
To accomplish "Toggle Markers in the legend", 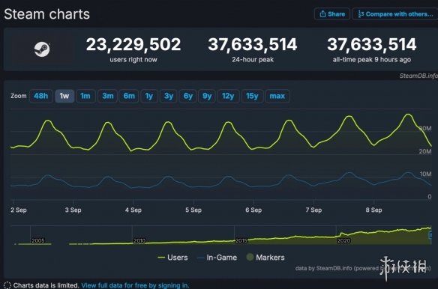I will click(265, 258).
